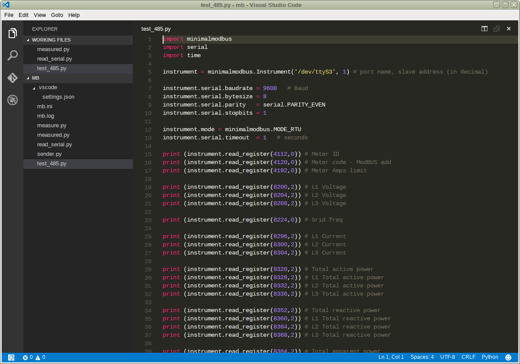The image size is (520, 364).
Task: Click the CRLF line ending selector
Action: pyautogui.click(x=468, y=357)
